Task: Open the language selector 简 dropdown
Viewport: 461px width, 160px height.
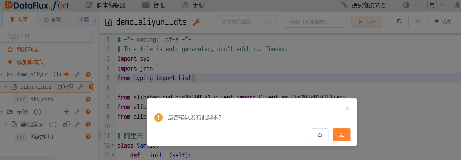Action: pyautogui.click(x=436, y=5)
